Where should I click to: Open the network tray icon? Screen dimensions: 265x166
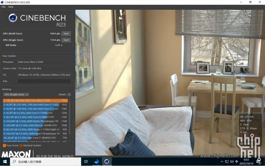[x=227, y=162]
